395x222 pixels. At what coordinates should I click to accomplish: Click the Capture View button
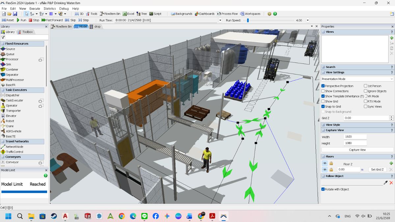pos(357,150)
